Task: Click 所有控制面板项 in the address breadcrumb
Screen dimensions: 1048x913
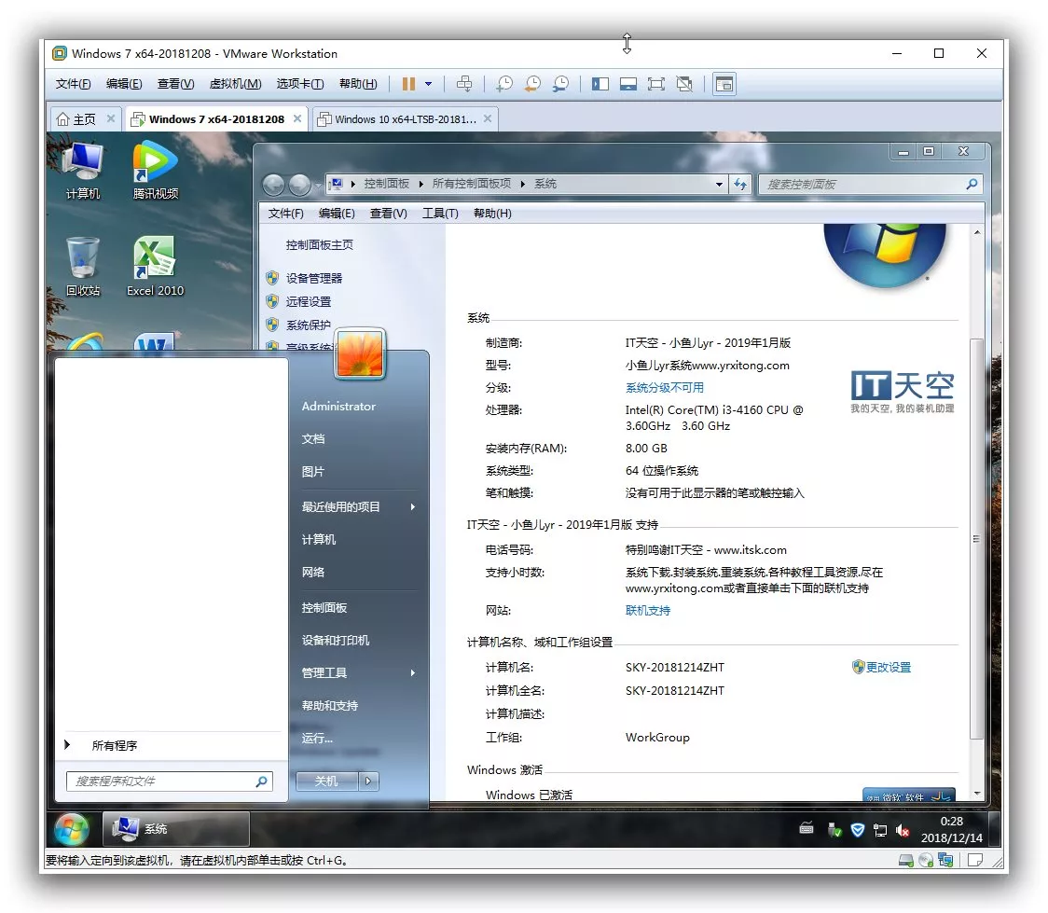Action: (x=471, y=183)
